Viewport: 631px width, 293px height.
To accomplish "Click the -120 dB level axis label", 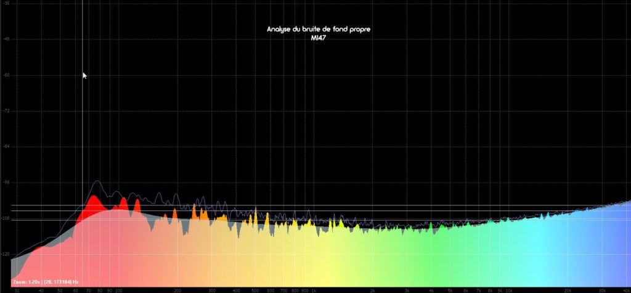I will (6, 254).
